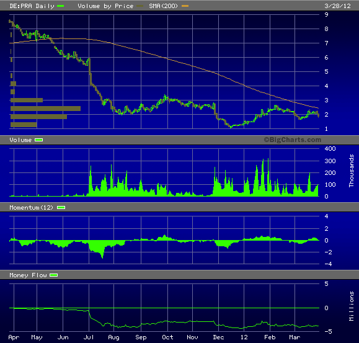Screen dimensions: 359x343
Task: Click the Money Flow panel title
Action: (28, 275)
